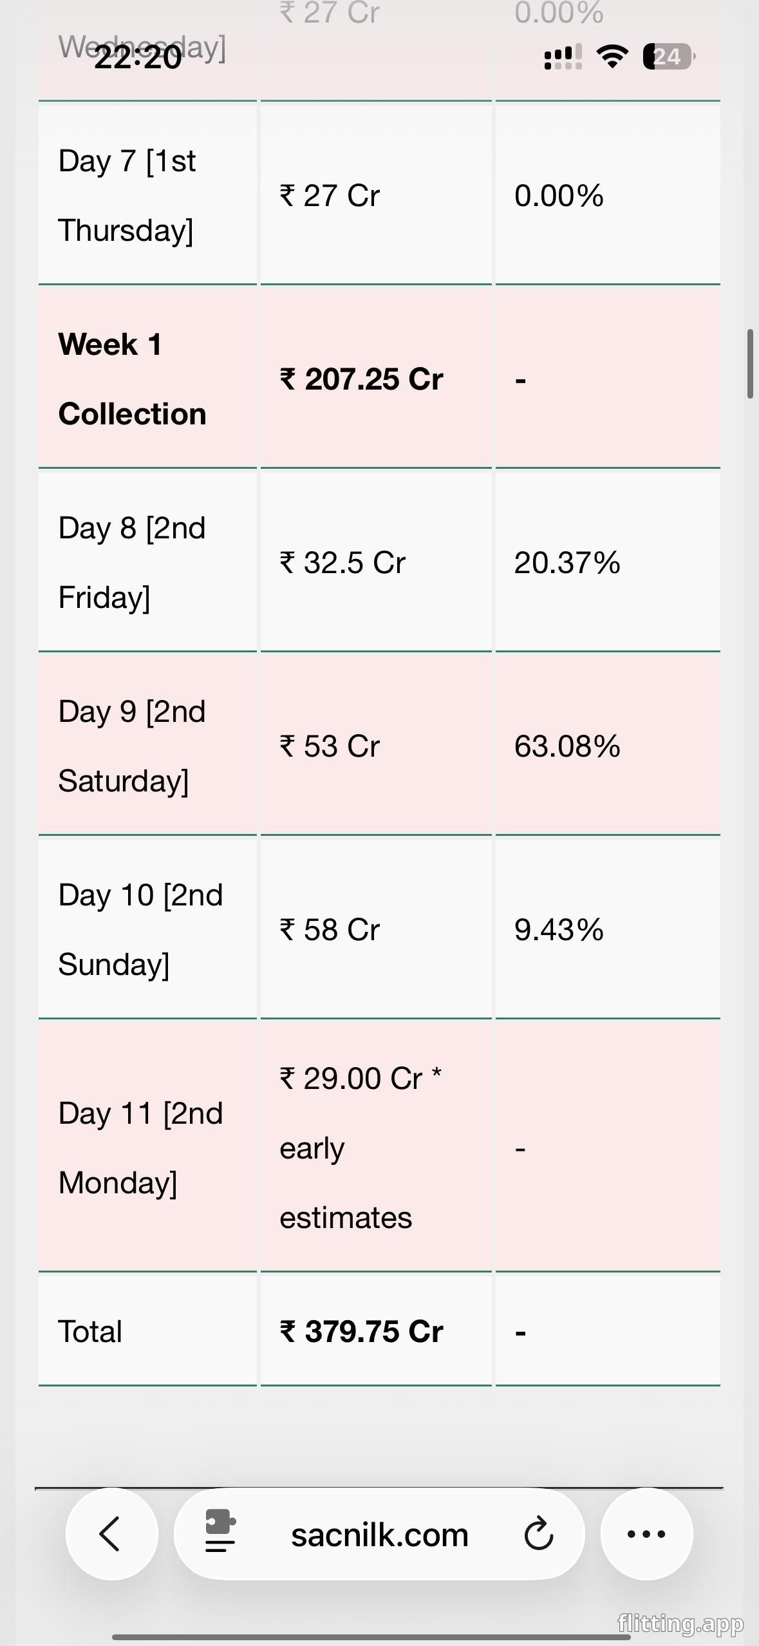Viewport: 759px width, 1646px height.
Task: Select the Day 8 [2nd Friday] cell
Action: point(132,562)
